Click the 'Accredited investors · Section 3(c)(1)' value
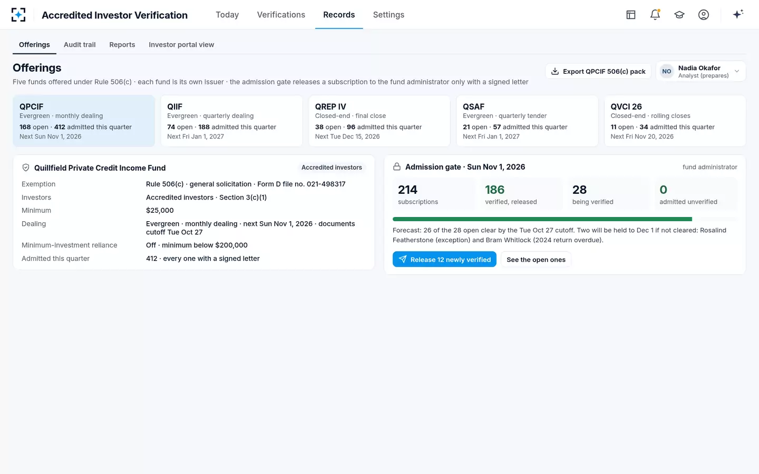759x474 pixels. 206,197
